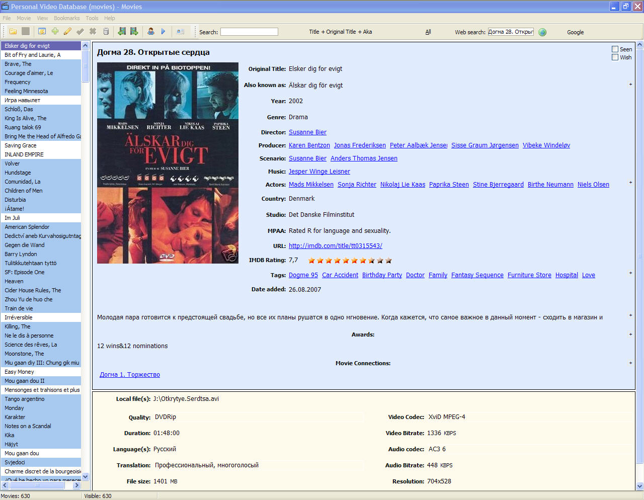Expand the Actors list plus sign

[630, 182]
